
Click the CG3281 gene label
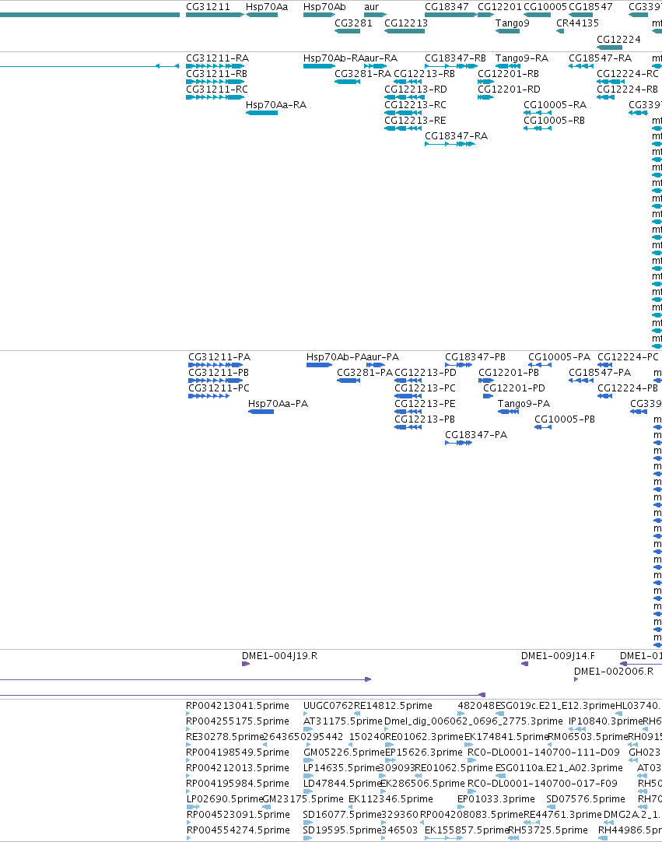point(353,23)
